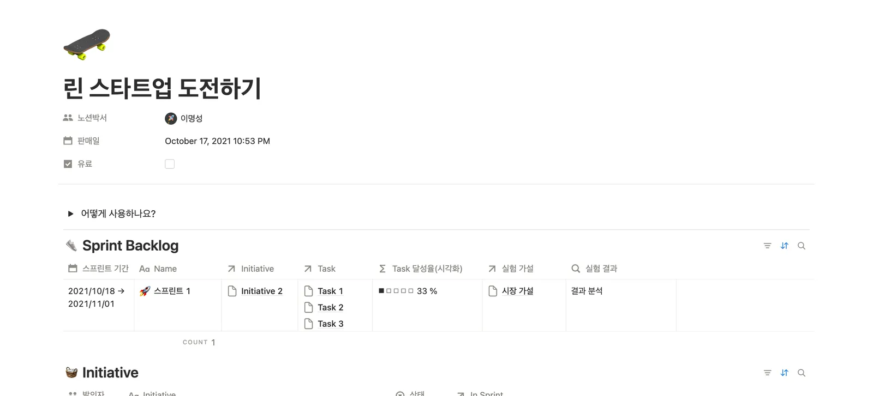
Task: Click the COUNT 1 summary
Action: [x=199, y=342]
